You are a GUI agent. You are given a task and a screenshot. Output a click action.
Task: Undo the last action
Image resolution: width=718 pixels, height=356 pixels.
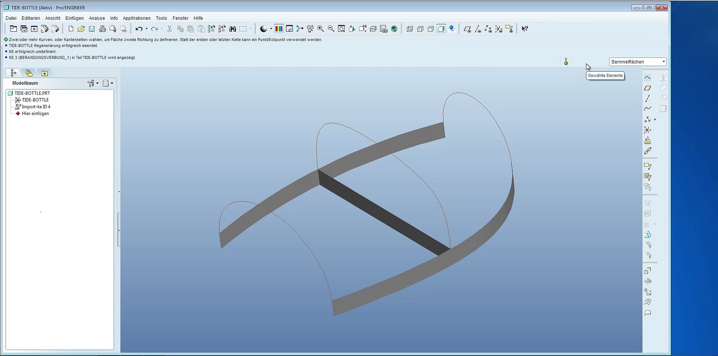(x=139, y=29)
